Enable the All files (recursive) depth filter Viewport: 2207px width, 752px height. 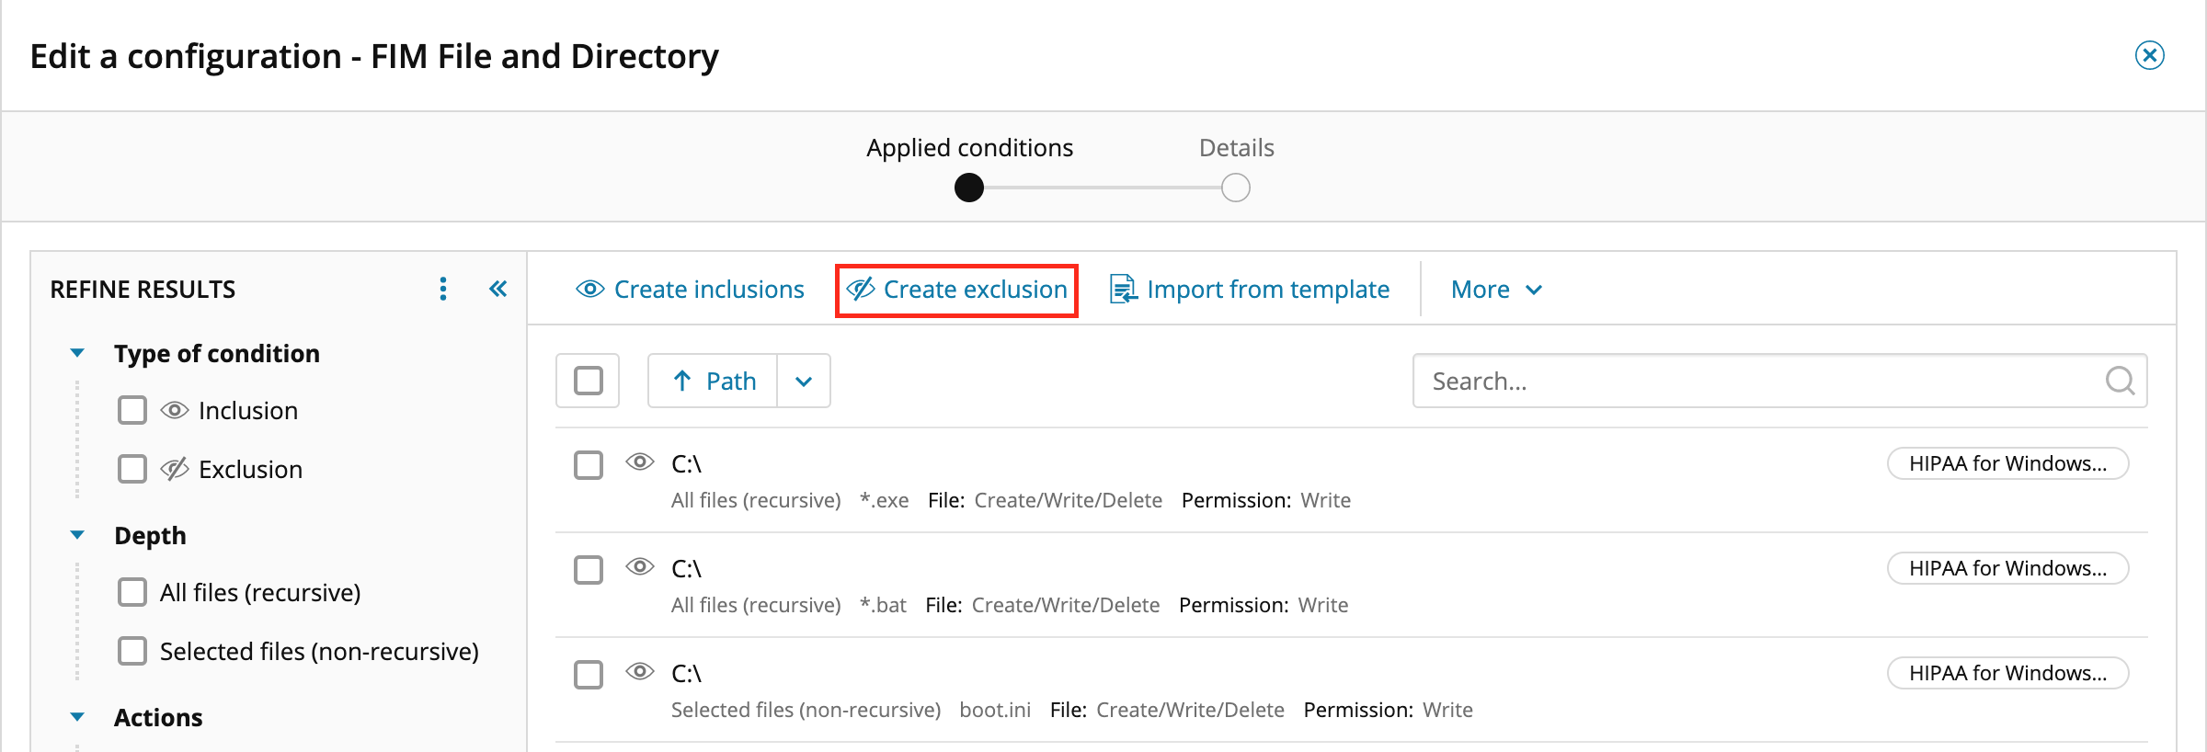132,592
